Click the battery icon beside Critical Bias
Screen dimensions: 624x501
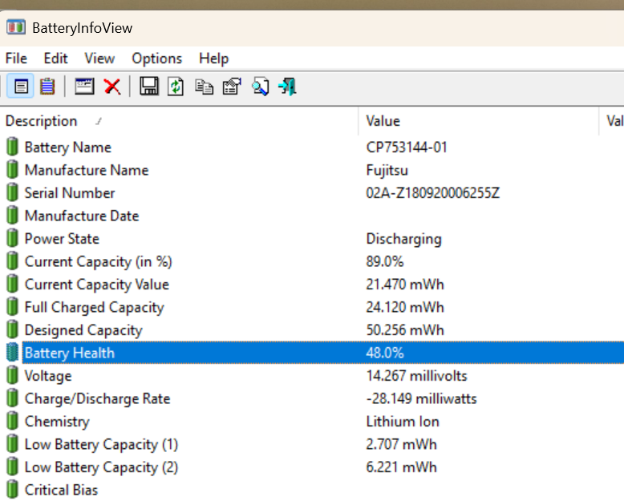pos(12,490)
